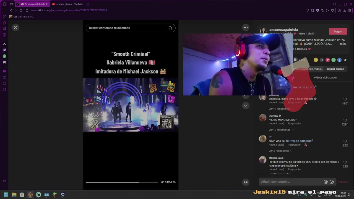
Task: Insert a mention with the @ icon
Action: coord(326,182)
